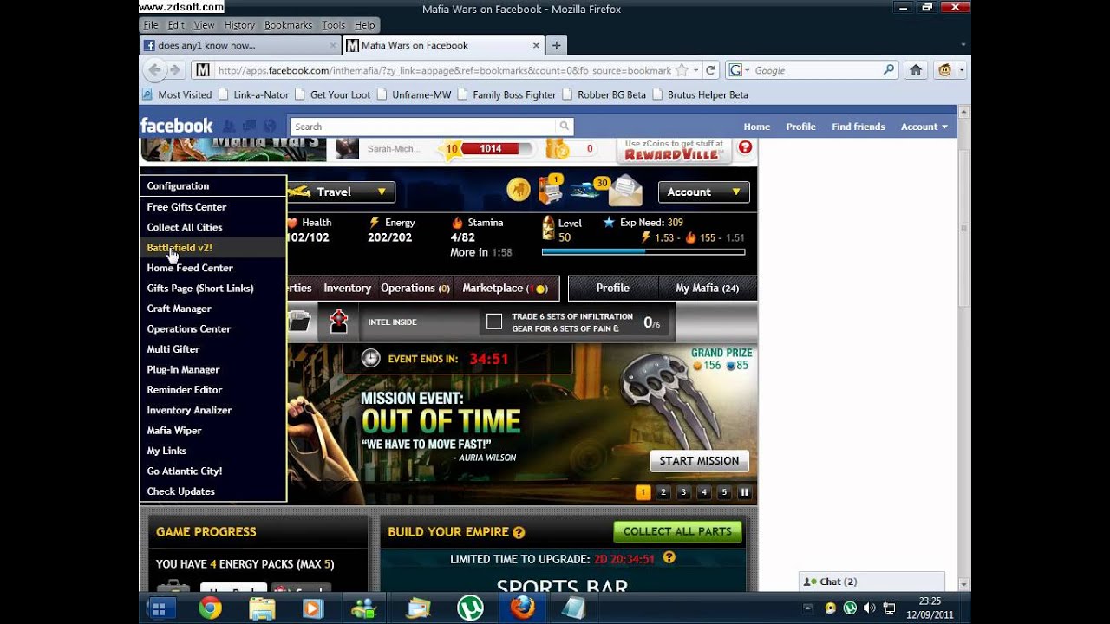Click the Google search magnifier icon
Image resolution: width=1110 pixels, height=624 pixels.
889,70
